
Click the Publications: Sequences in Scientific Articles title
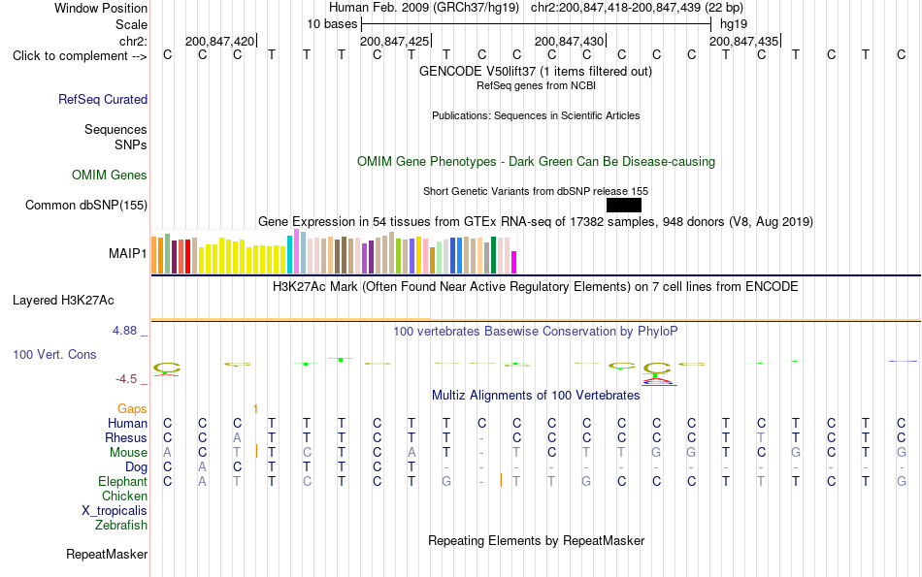point(536,115)
